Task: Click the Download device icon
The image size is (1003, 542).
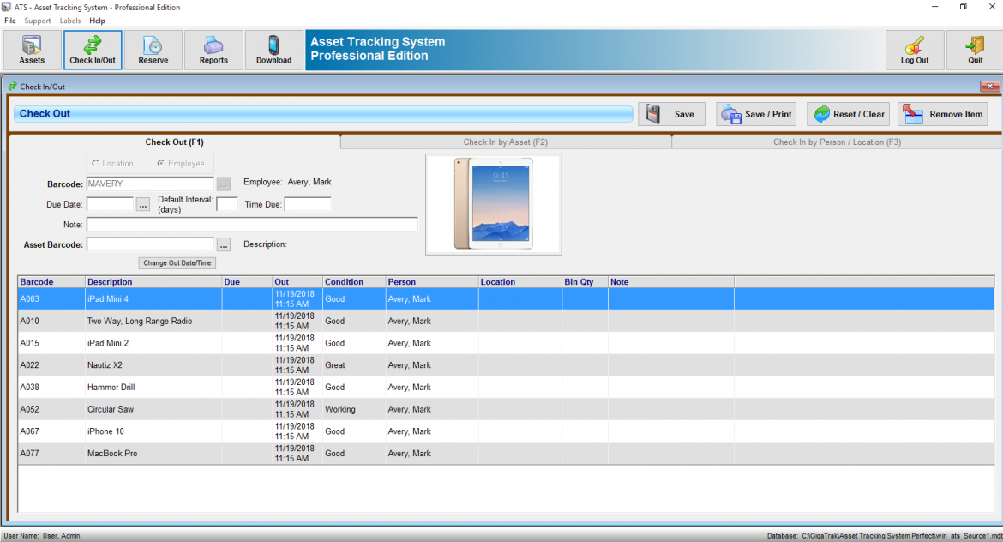Action: coord(273,50)
